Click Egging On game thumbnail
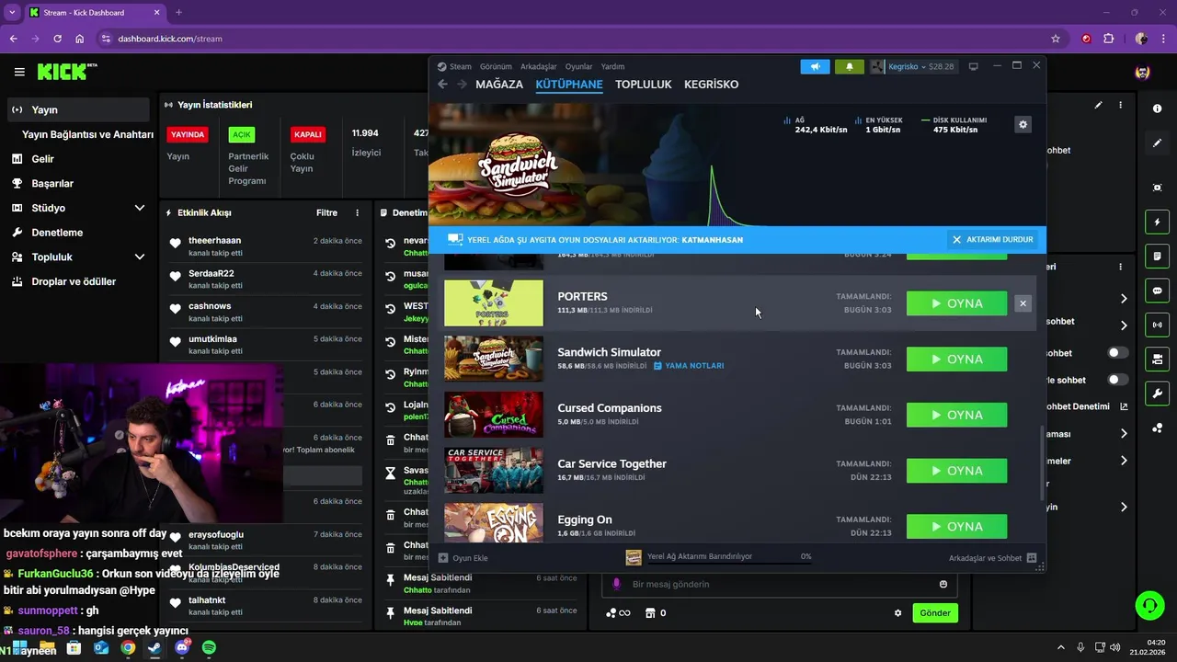 tap(494, 521)
